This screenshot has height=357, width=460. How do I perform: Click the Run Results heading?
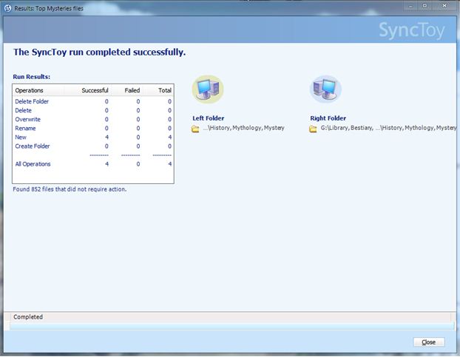[x=31, y=77]
